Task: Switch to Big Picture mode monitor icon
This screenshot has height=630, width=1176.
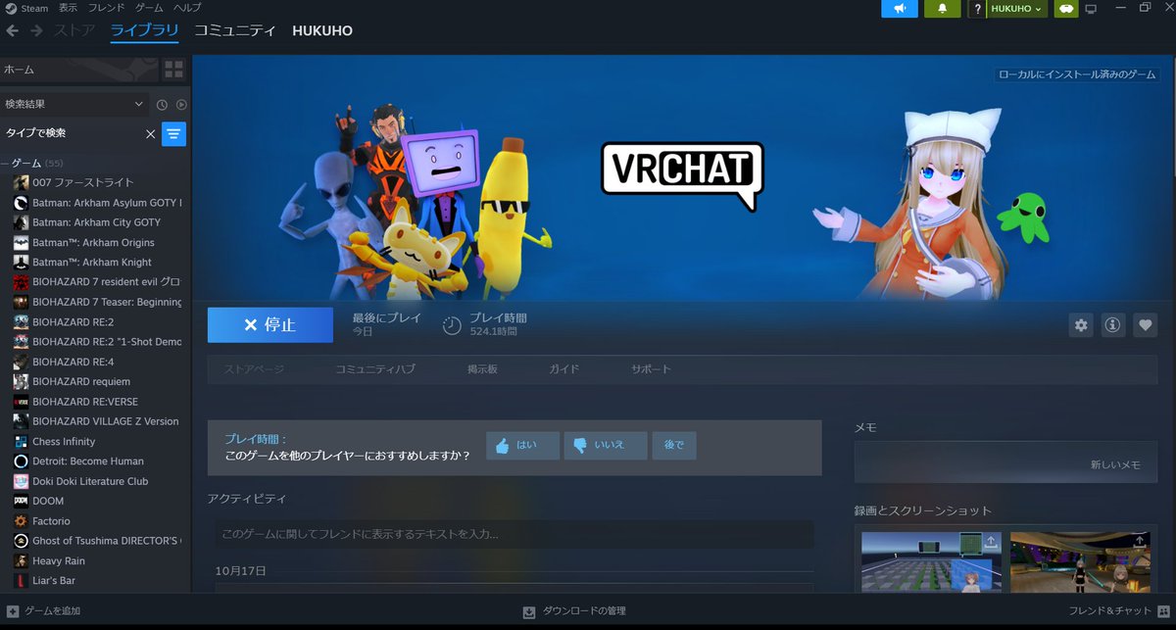Action: click(x=1090, y=9)
